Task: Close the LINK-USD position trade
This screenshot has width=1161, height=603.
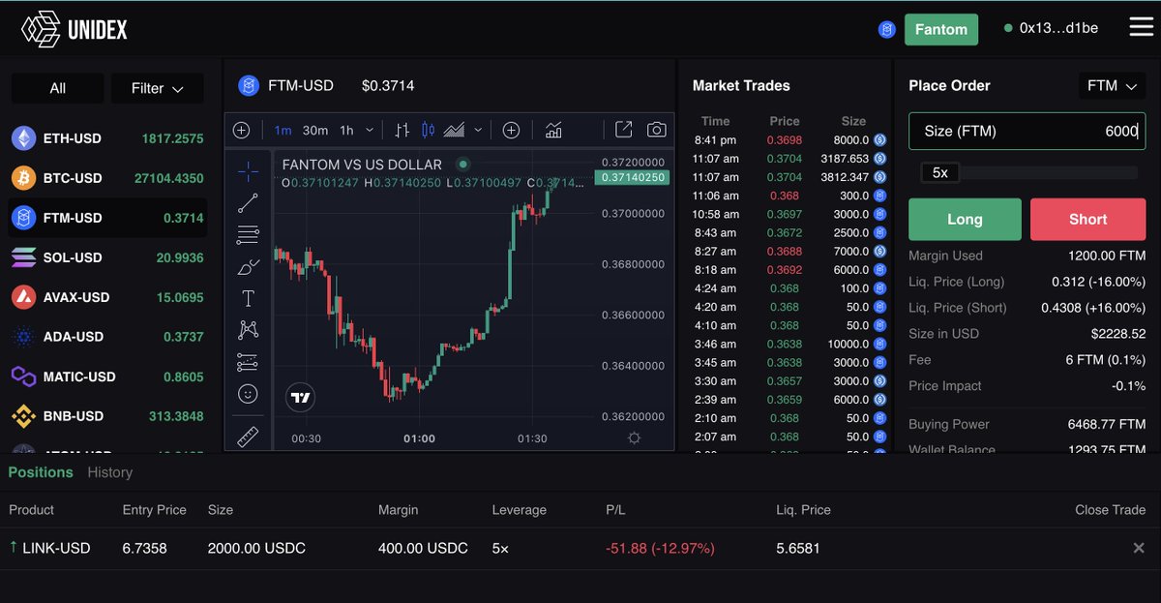Action: [1139, 548]
